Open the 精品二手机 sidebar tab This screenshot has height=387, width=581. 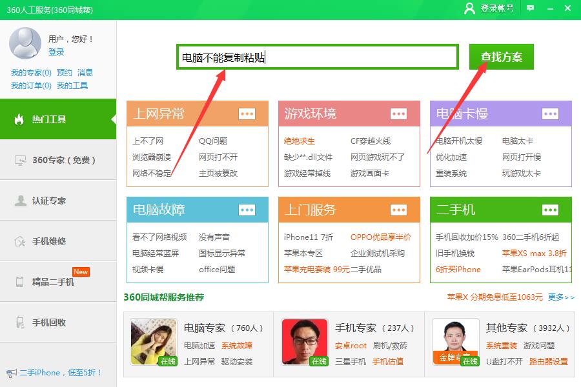click(58, 282)
